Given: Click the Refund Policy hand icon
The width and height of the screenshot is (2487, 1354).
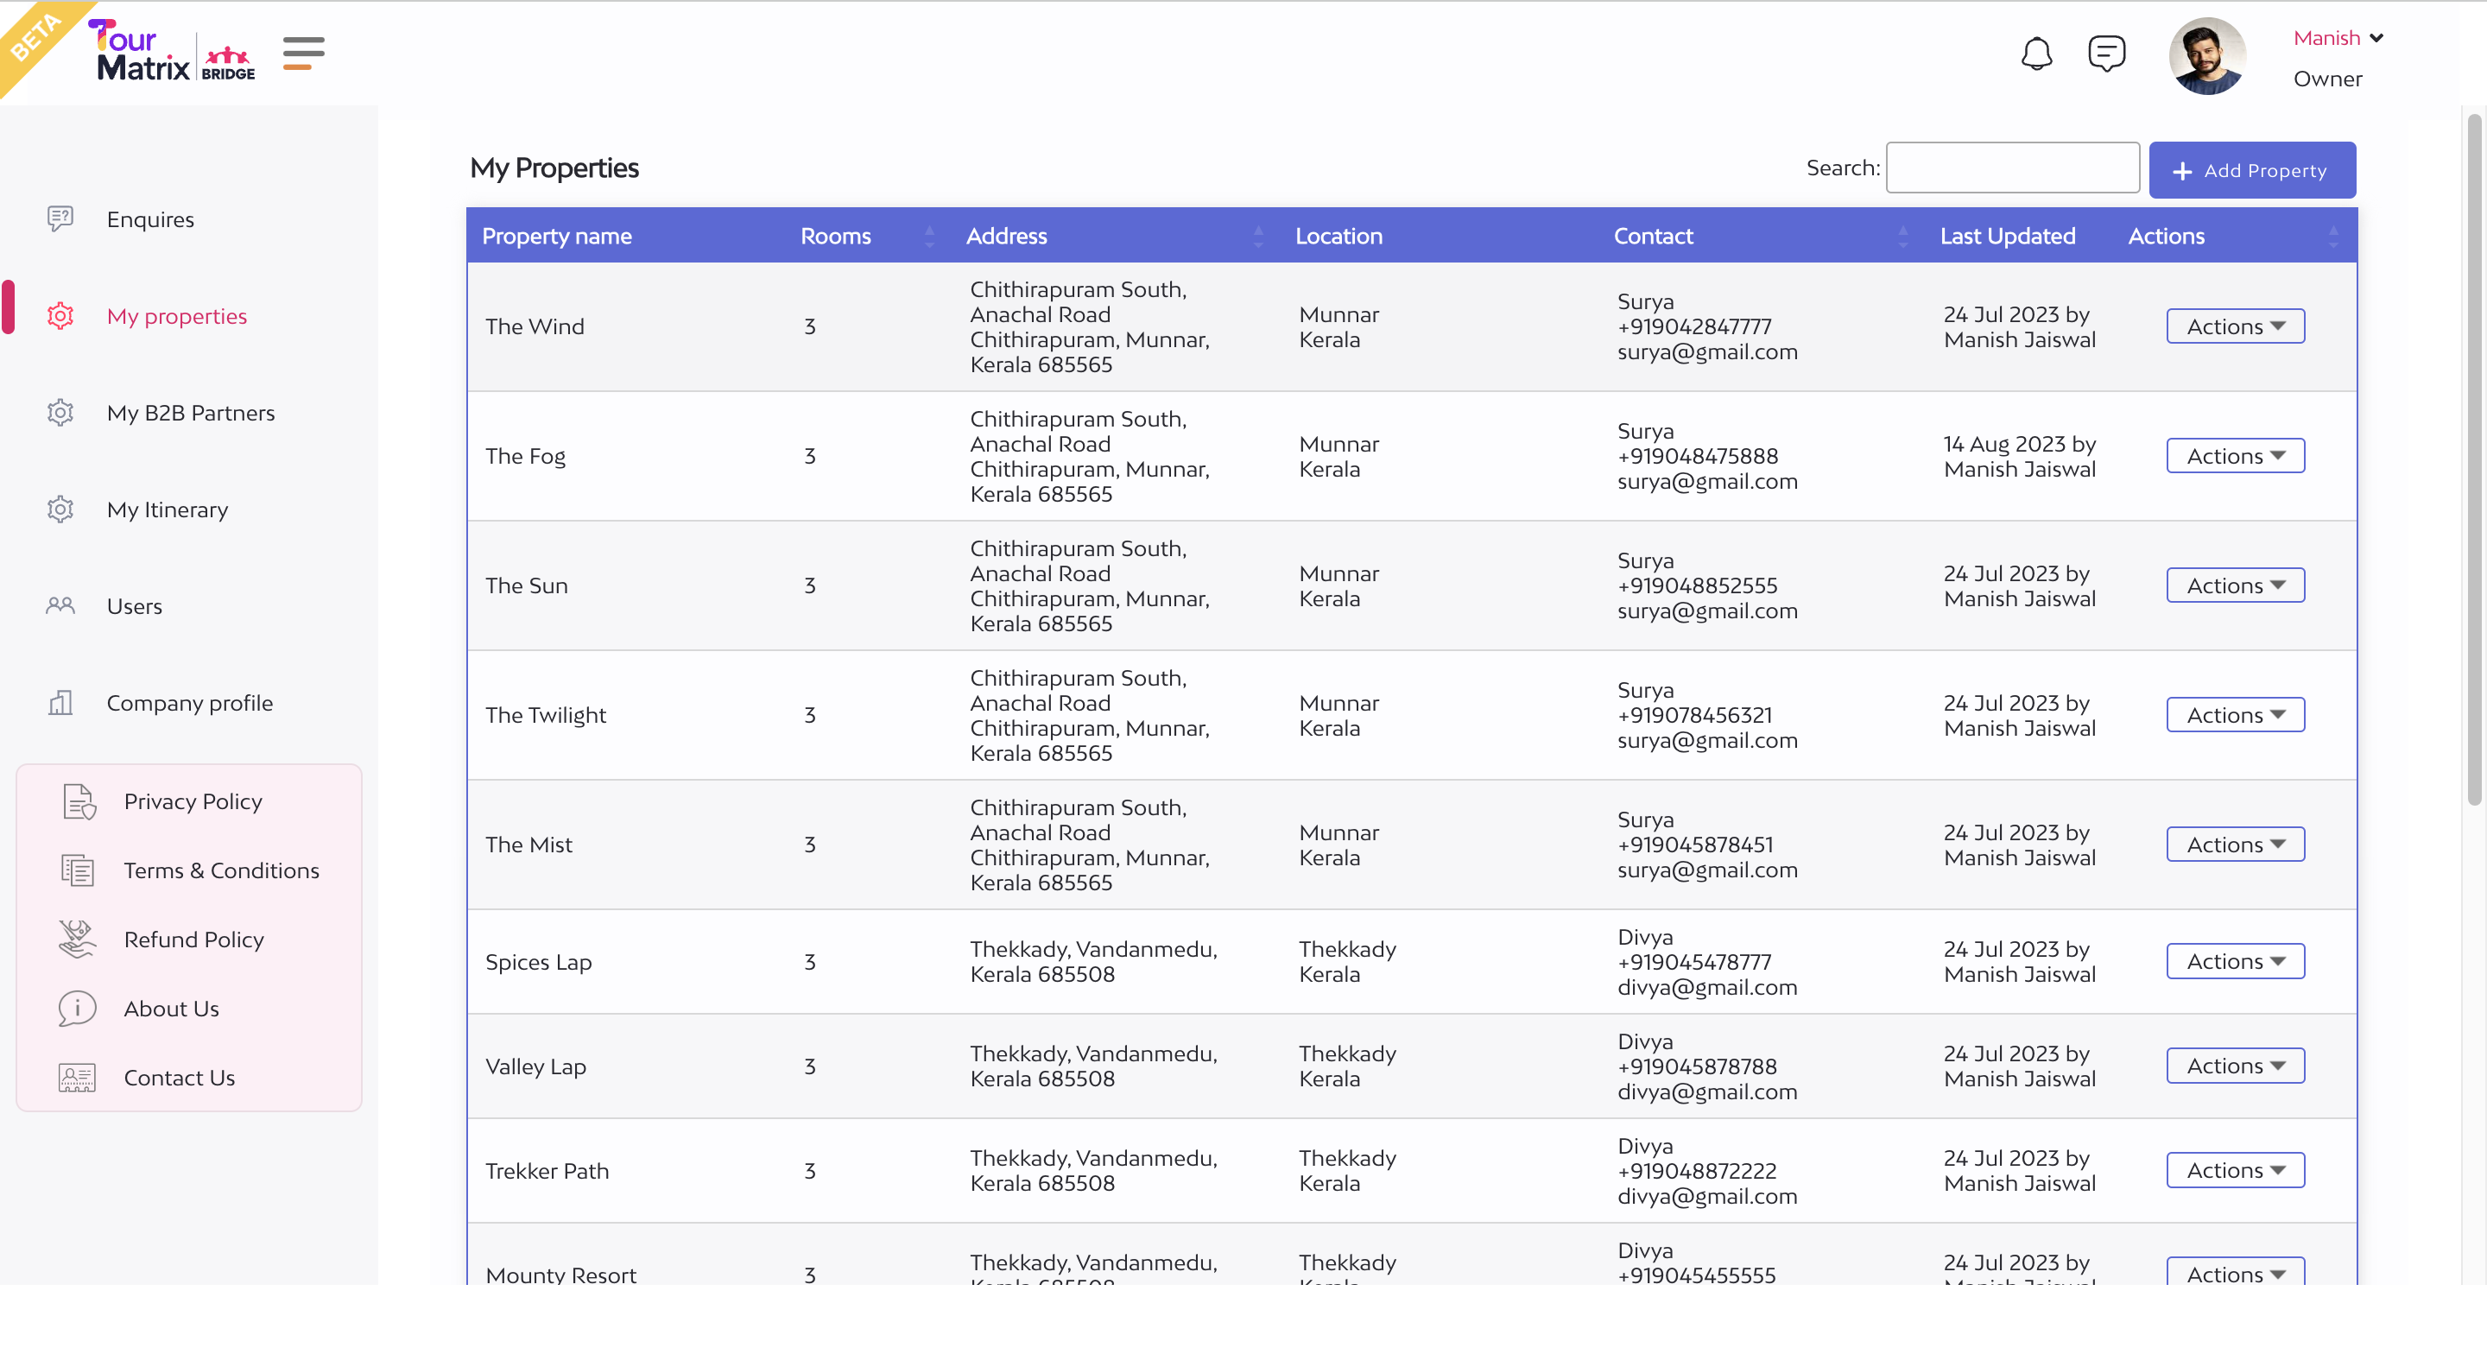Looking at the screenshot, I should (77, 939).
